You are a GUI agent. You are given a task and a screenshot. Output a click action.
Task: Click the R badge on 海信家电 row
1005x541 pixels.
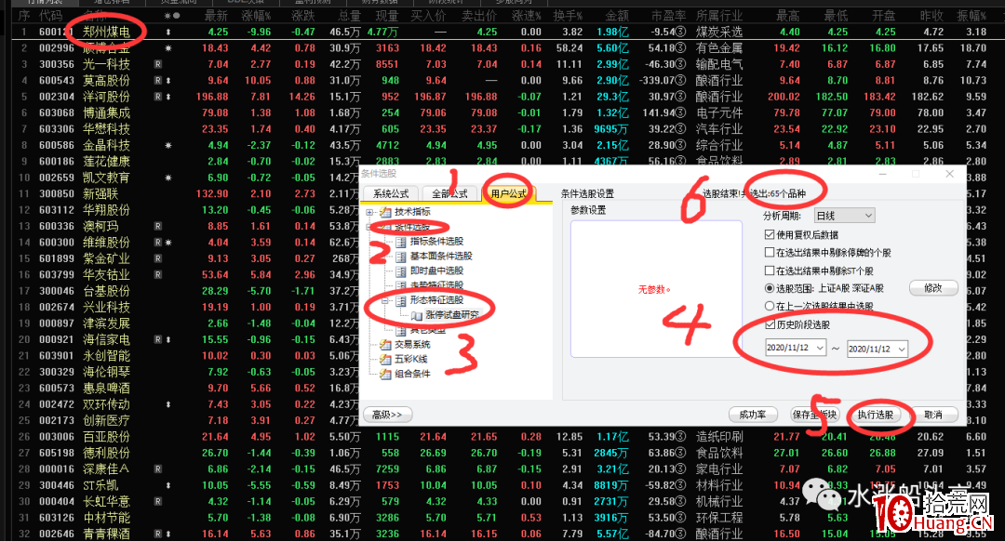(157, 339)
